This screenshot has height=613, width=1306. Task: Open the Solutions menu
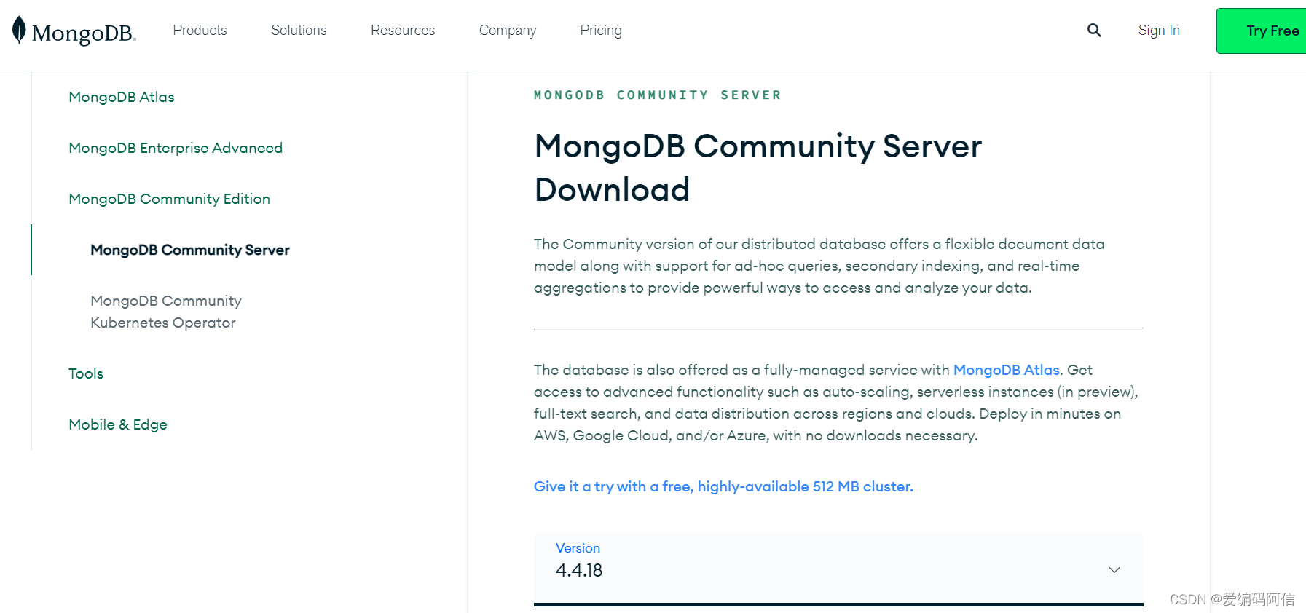pyautogui.click(x=299, y=31)
